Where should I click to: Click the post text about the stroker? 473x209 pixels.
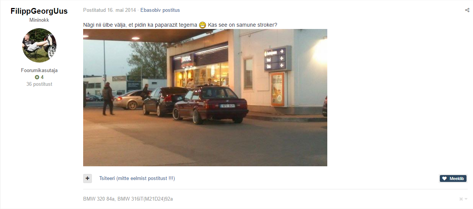[180, 25]
